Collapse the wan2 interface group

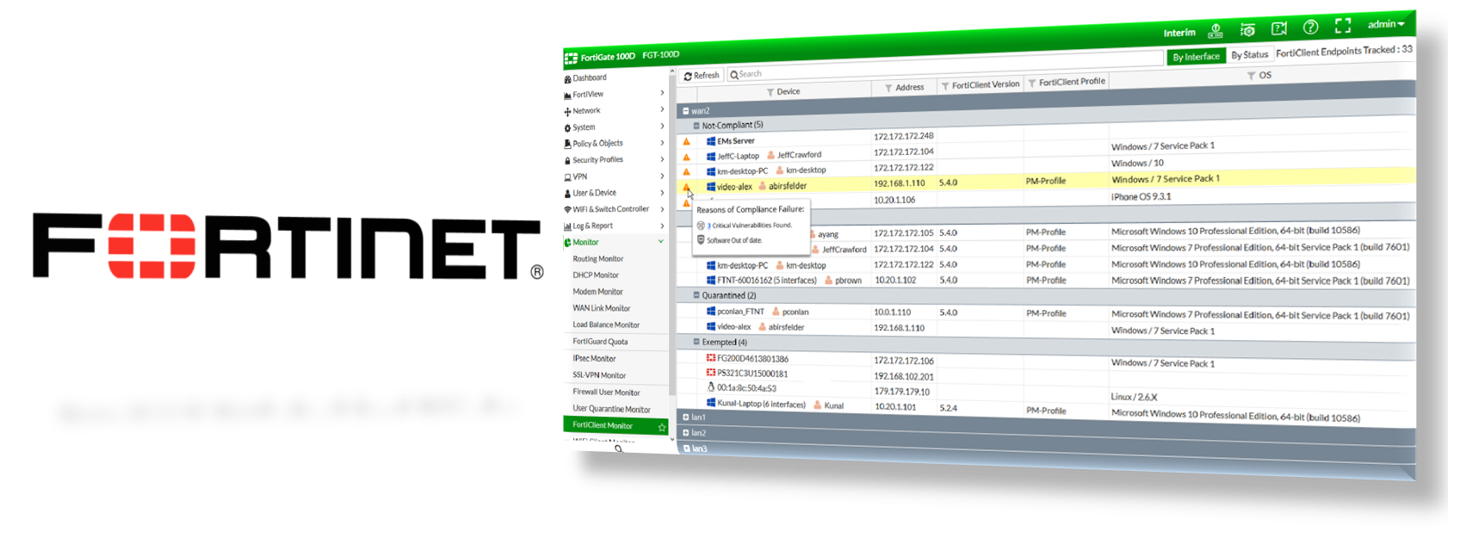[x=685, y=111]
